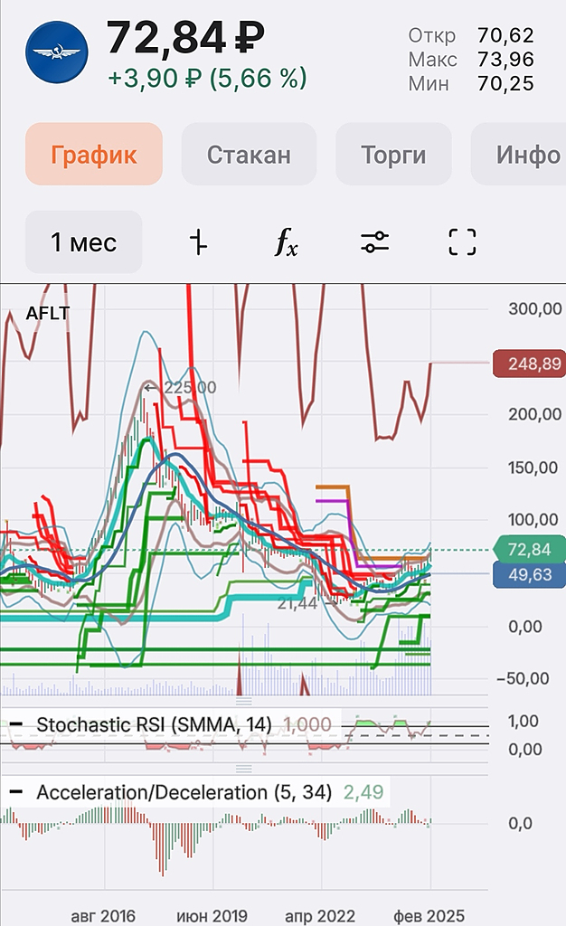The width and height of the screenshot is (566, 926).
Task: Click the апр 2022 date axis label
Action: coord(320,915)
